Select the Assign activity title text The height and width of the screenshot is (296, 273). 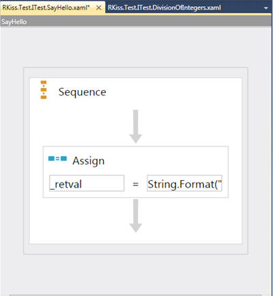(89, 161)
